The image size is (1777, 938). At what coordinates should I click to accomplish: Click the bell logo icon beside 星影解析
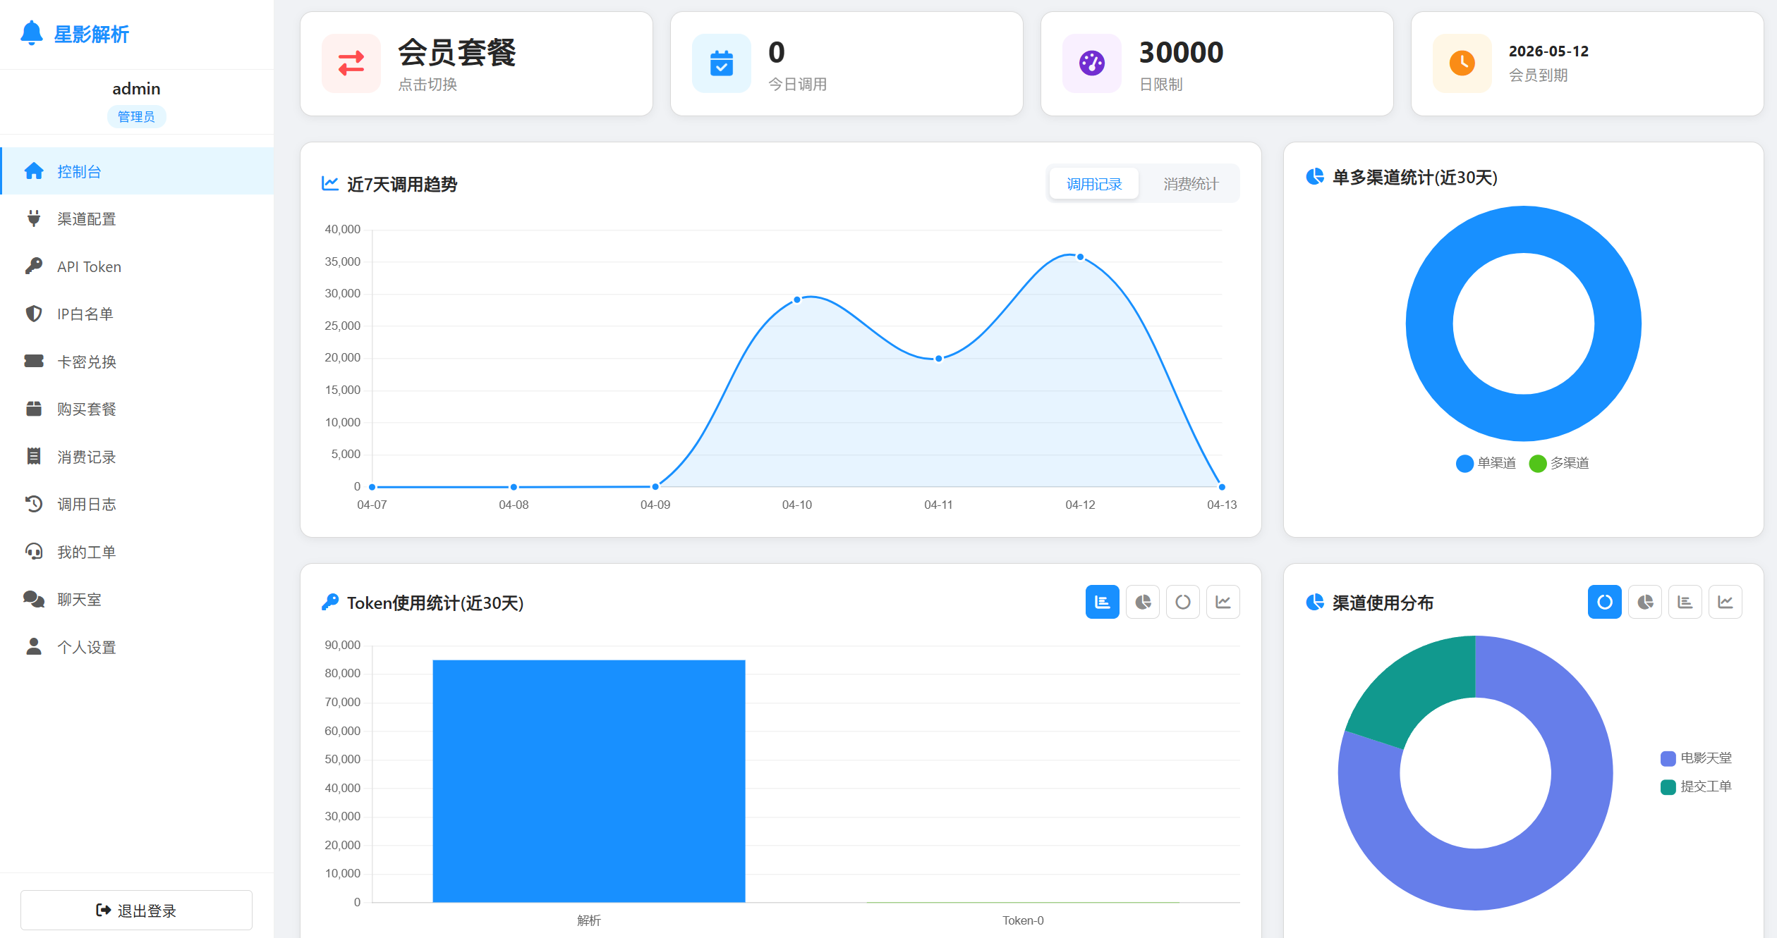tap(32, 33)
